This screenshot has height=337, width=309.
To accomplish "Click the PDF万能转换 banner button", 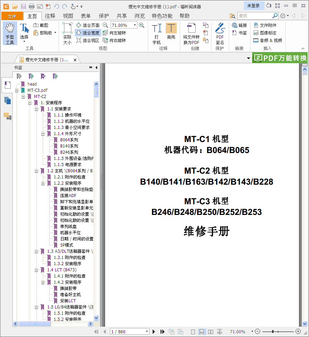I will coord(280,58).
